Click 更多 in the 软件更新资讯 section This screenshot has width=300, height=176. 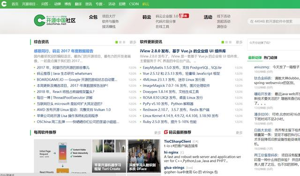pyautogui.click(x=239, y=42)
